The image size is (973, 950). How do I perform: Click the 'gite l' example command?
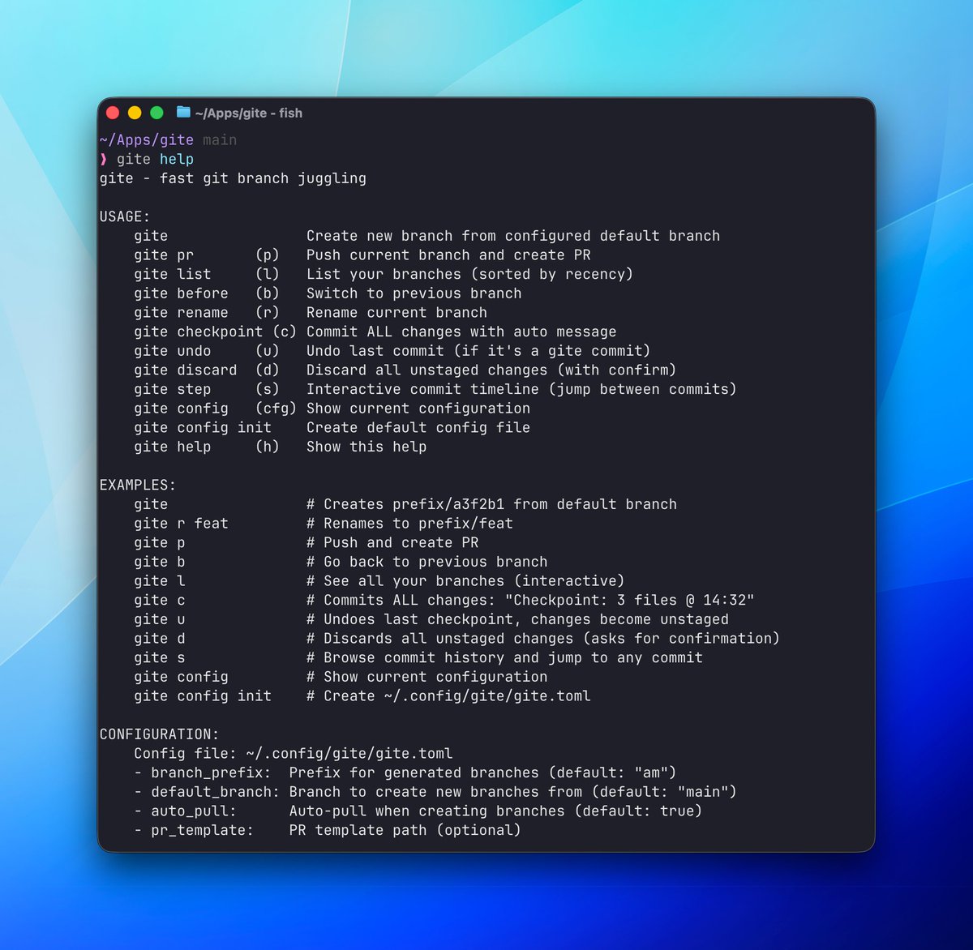point(160,581)
